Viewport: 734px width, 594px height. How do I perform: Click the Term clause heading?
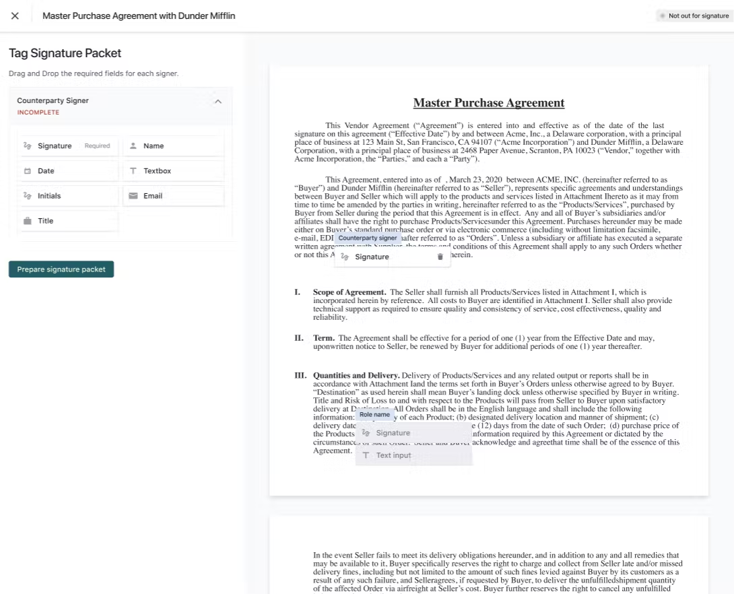click(324, 338)
